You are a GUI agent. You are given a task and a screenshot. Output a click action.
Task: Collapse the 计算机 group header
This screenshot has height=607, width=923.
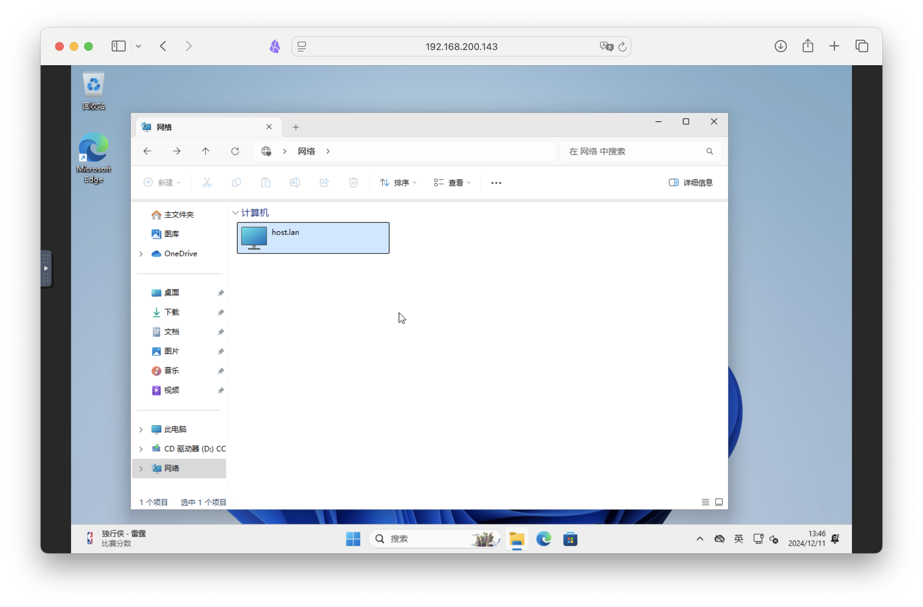point(235,213)
